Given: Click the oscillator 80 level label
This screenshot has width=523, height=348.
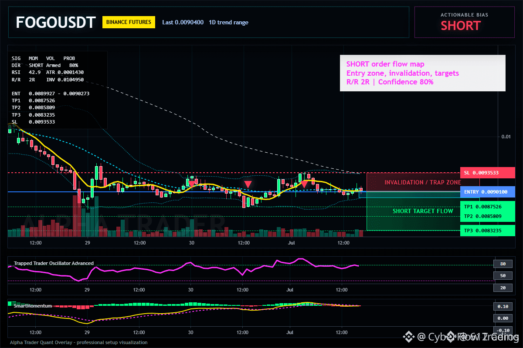Looking at the screenshot, I should tap(502, 264).
